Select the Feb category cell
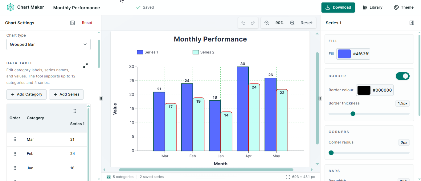The image size is (421, 181). (x=44, y=154)
